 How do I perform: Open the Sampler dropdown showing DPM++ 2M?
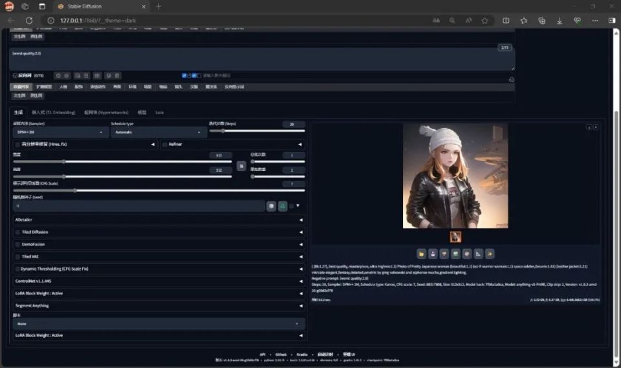click(x=61, y=132)
